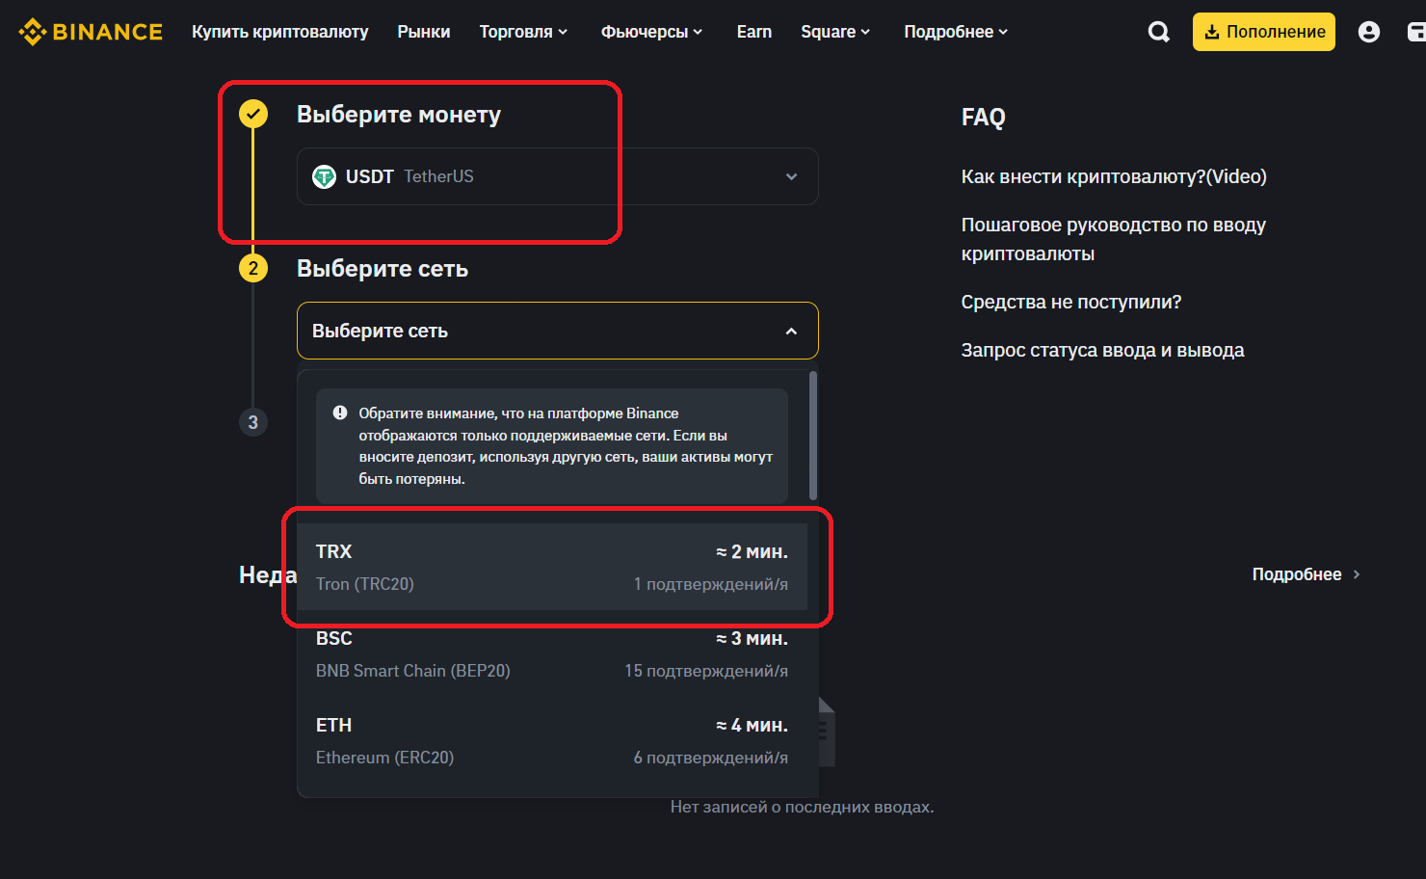Expand the USDT coin selector dropdown
The width and height of the screenshot is (1426, 879).
point(791,176)
